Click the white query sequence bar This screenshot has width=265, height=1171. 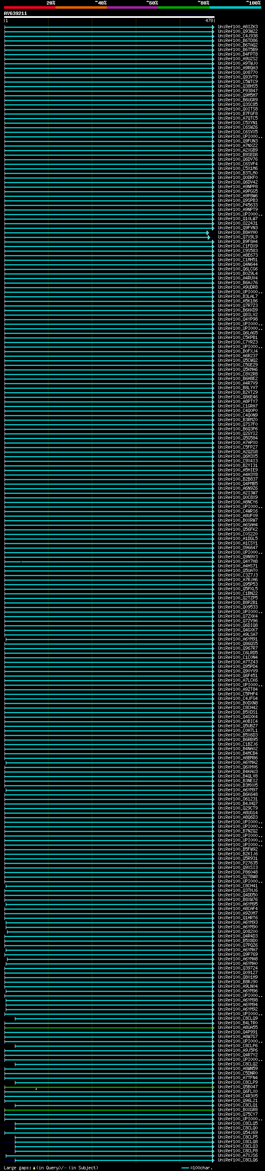point(109,17)
